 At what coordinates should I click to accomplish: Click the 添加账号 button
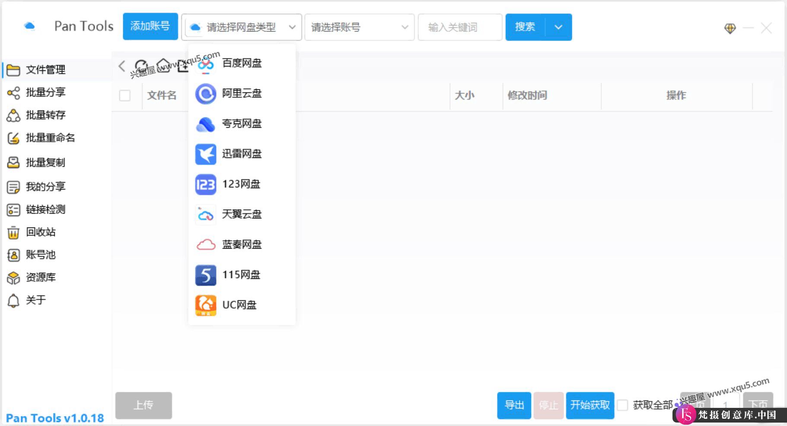pos(150,26)
